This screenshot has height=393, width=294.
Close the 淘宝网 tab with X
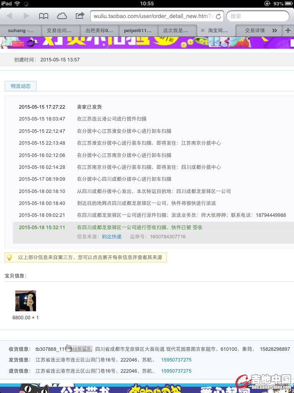click(x=203, y=30)
